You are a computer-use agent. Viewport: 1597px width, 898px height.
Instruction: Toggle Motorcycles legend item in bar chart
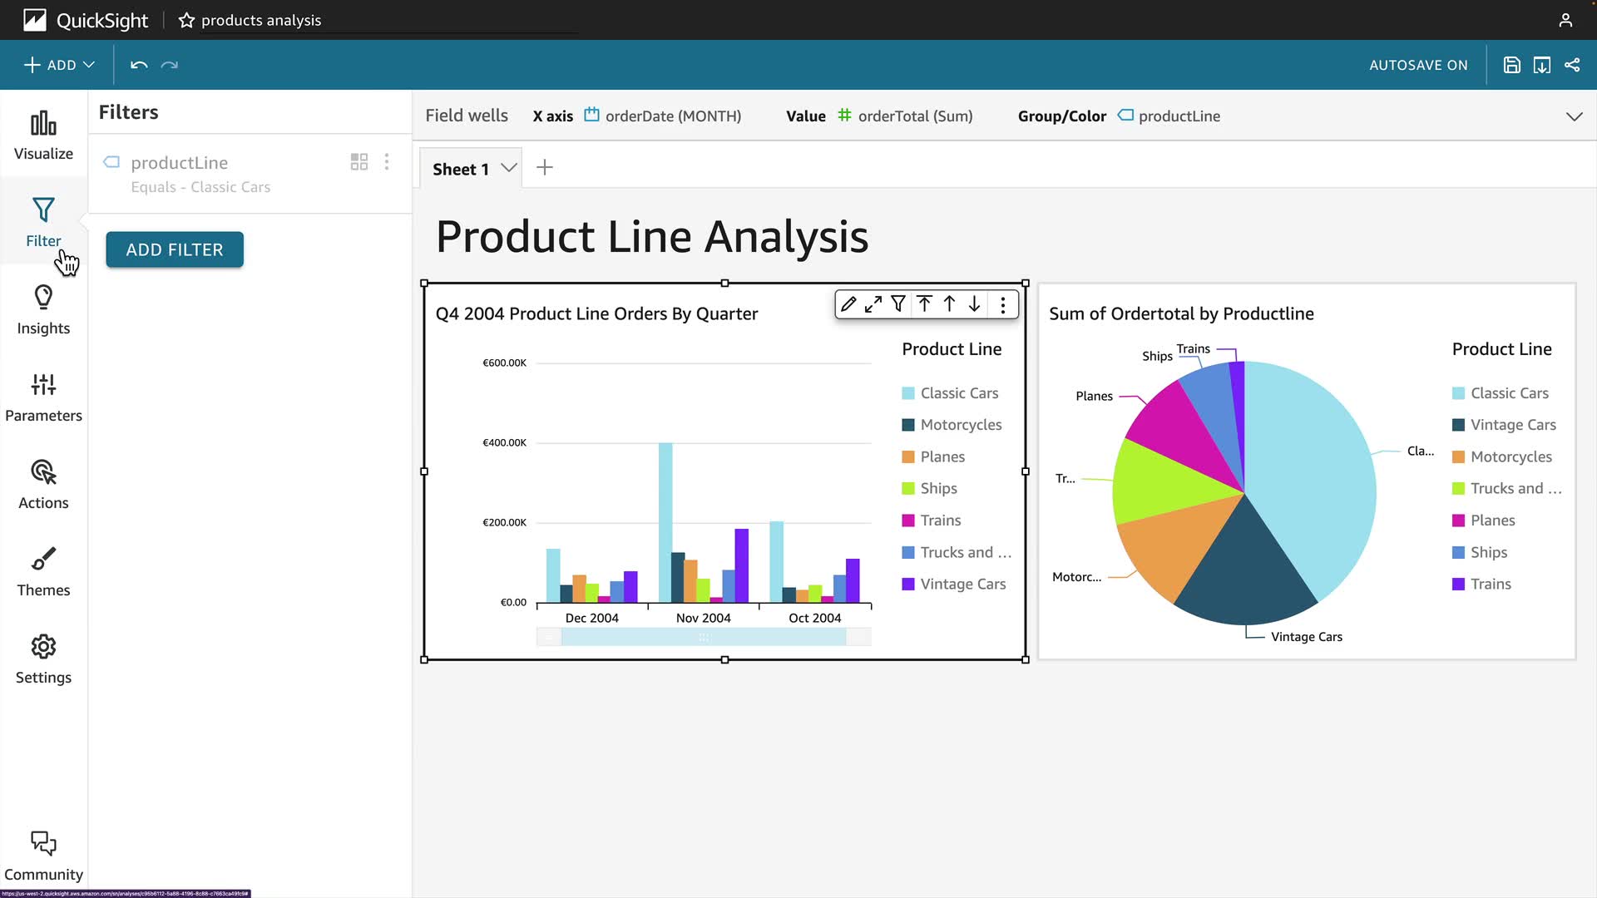tap(960, 425)
